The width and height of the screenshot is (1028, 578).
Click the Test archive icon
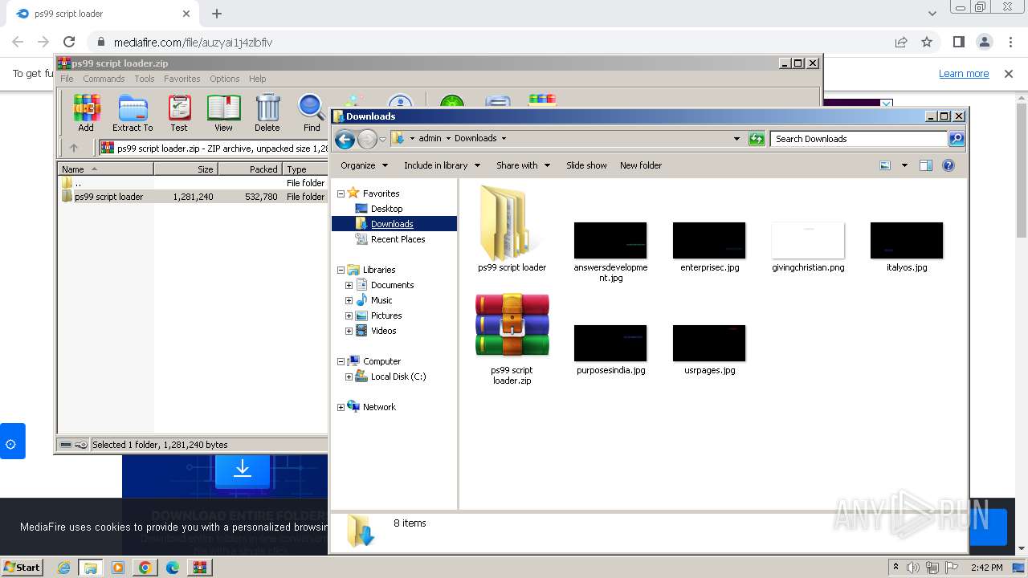tap(179, 112)
